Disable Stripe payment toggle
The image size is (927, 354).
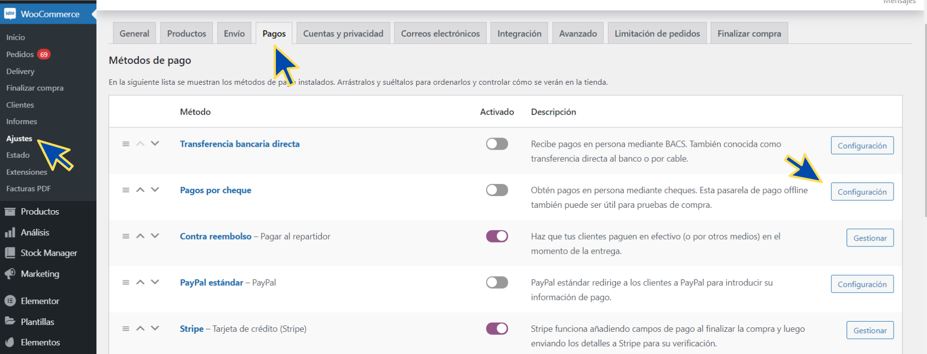click(497, 328)
